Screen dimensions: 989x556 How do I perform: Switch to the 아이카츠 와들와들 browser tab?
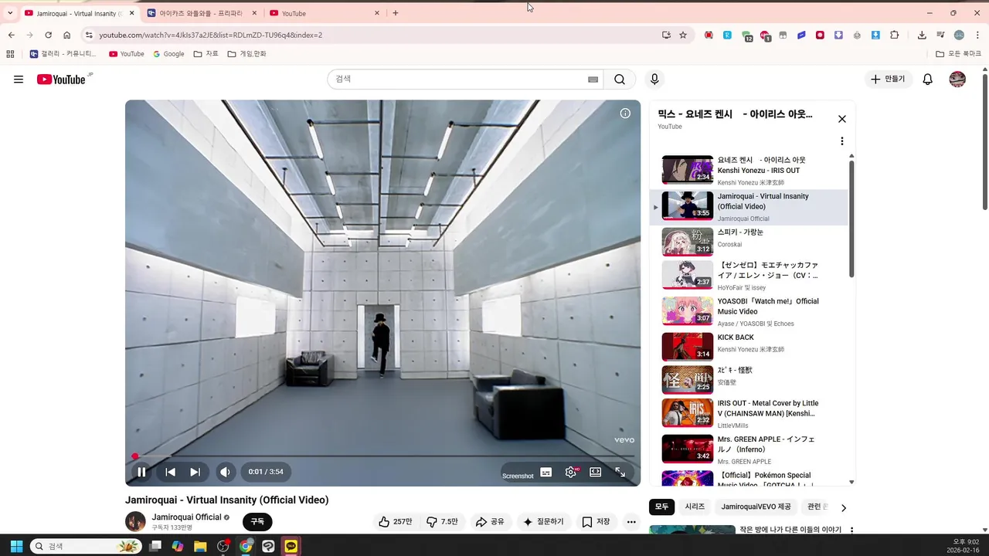click(x=200, y=13)
